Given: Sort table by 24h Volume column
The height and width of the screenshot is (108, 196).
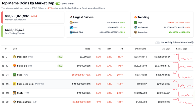Looking at the screenshot, I should click(141, 49).
